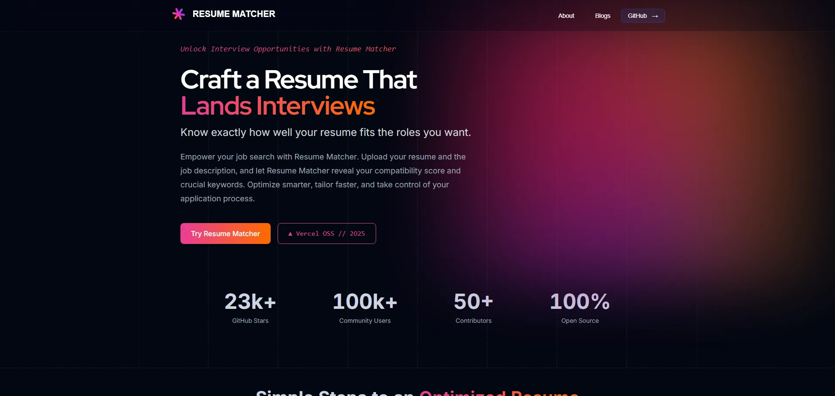Click the Vercel triangle icon
Viewport: 835px width, 396px height.
(290, 234)
